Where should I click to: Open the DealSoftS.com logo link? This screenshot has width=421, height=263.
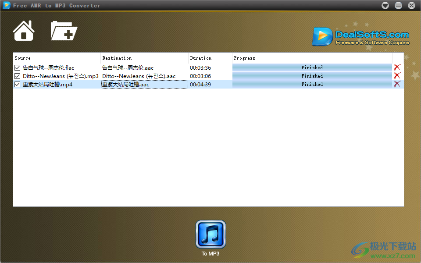360,37
